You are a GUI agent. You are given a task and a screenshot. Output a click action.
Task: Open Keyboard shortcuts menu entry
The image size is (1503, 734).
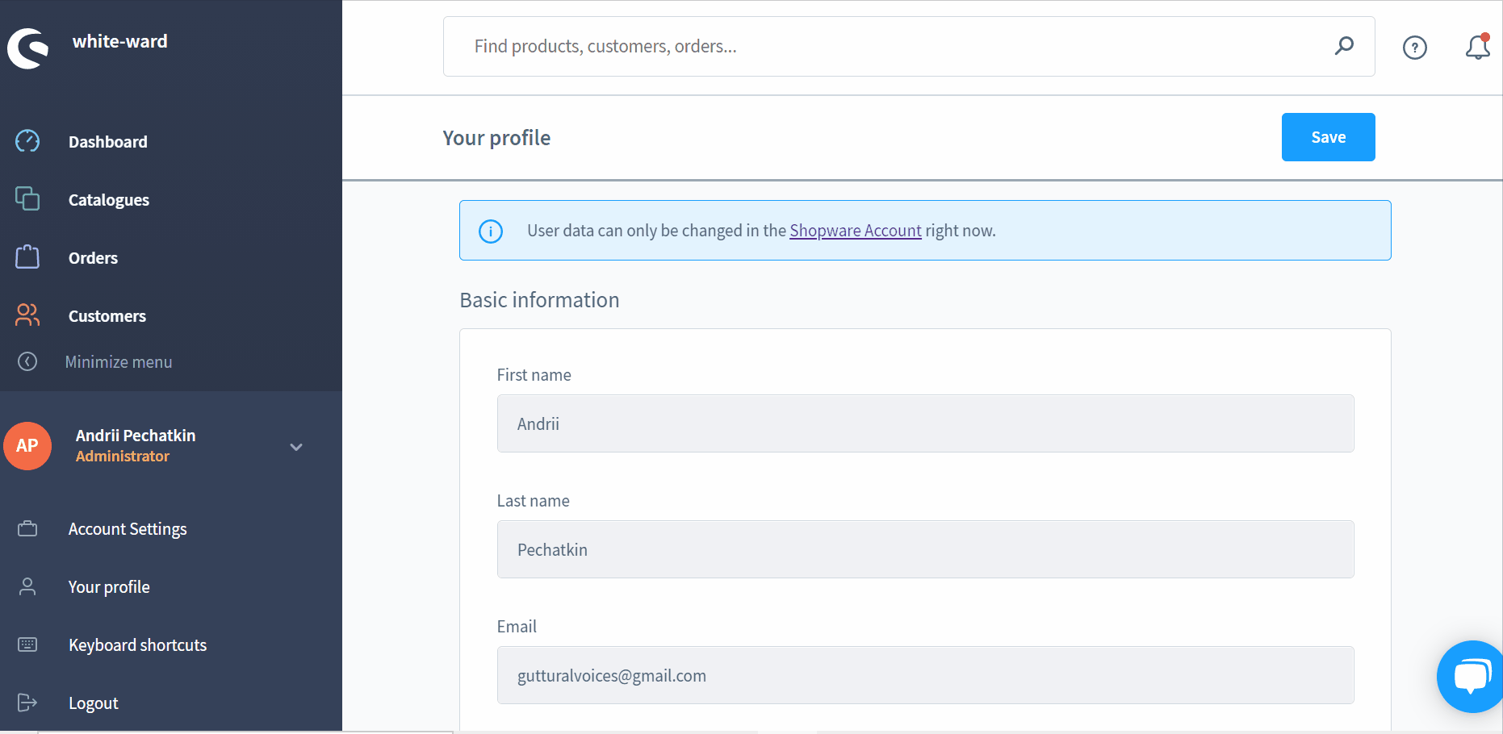coord(137,645)
